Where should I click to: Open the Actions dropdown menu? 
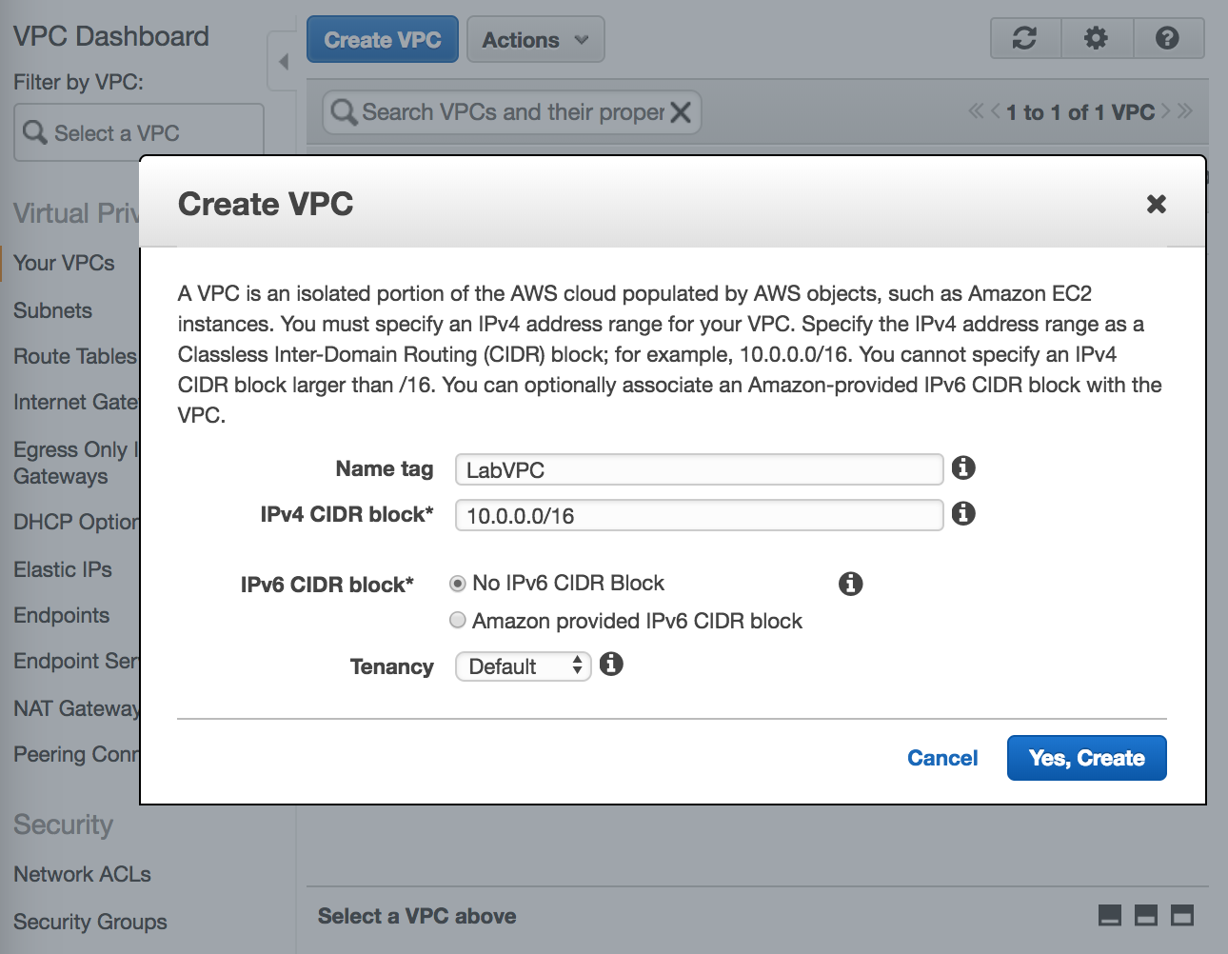coord(535,40)
